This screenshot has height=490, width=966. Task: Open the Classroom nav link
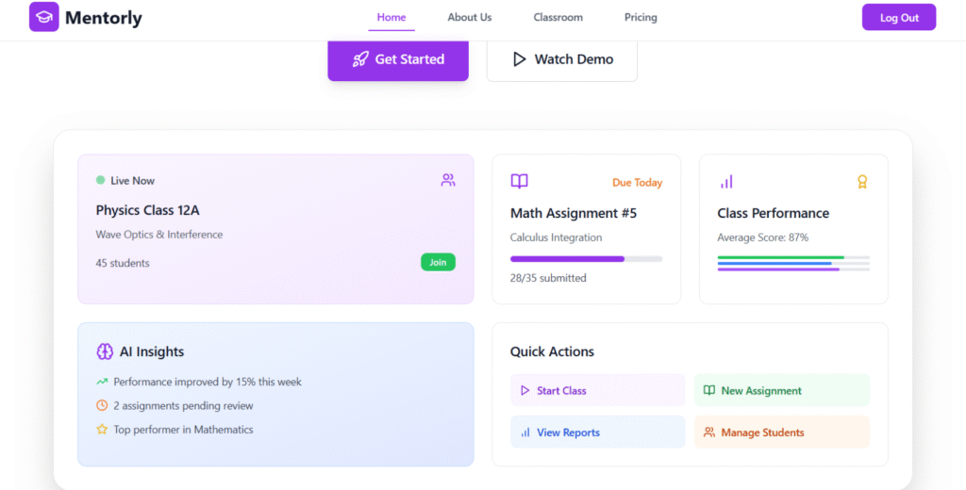coord(558,18)
